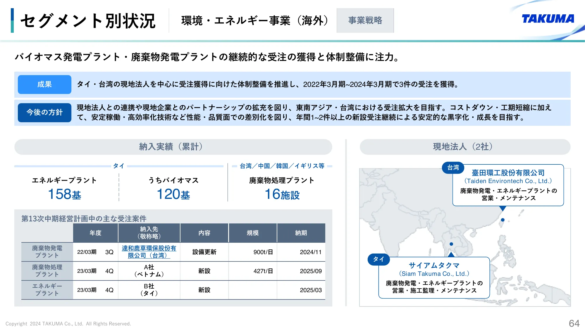Click the B社（タイ） cell
The width and height of the screenshot is (585, 329).
tap(149, 290)
